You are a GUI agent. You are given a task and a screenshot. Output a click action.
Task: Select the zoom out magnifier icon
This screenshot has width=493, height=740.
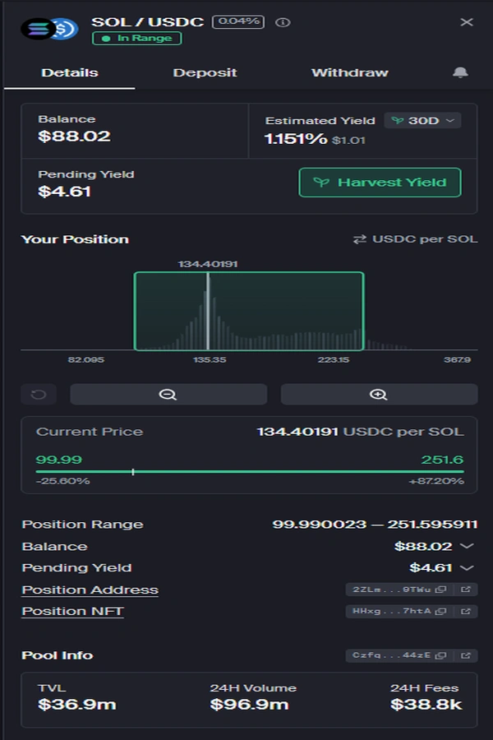coord(168,394)
